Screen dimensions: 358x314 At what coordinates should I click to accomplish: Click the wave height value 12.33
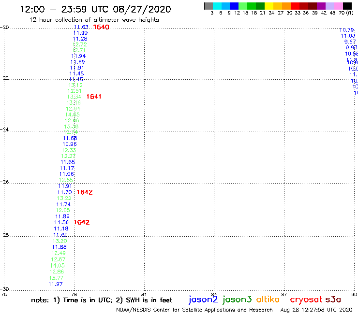point(69,150)
